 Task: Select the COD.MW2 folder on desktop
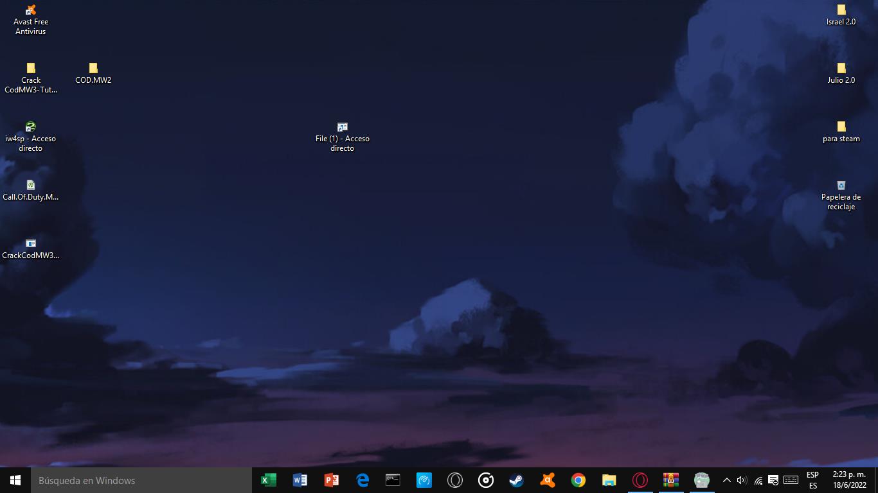(93, 73)
